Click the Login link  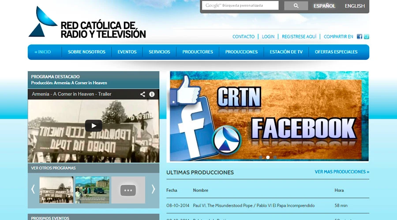pyautogui.click(x=268, y=37)
